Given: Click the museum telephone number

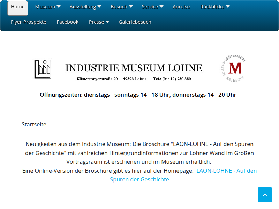Looking at the screenshot, I should coord(172,79).
